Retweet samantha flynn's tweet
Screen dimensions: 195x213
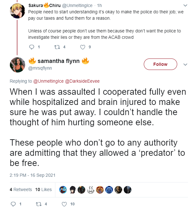coord(38,204)
